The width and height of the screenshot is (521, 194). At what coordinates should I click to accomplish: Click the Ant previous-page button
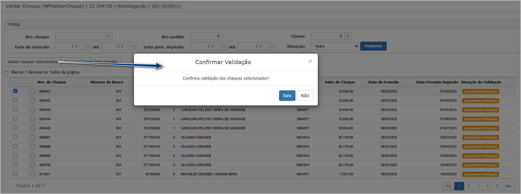tap(448, 186)
